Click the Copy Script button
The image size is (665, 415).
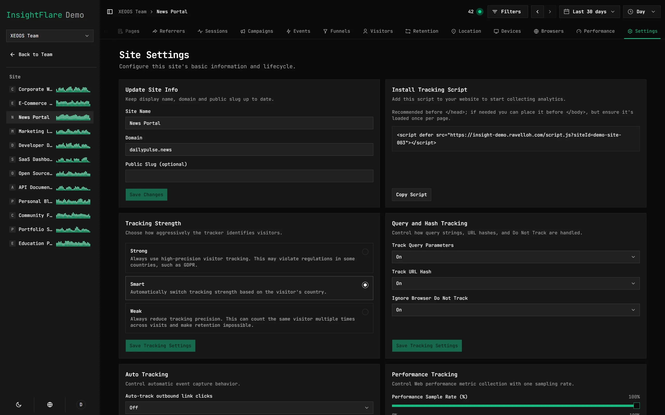coord(411,195)
